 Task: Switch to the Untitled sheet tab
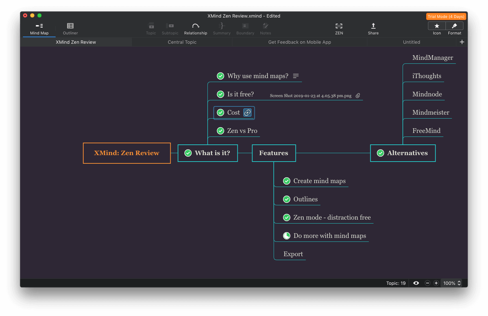pyautogui.click(x=412, y=42)
